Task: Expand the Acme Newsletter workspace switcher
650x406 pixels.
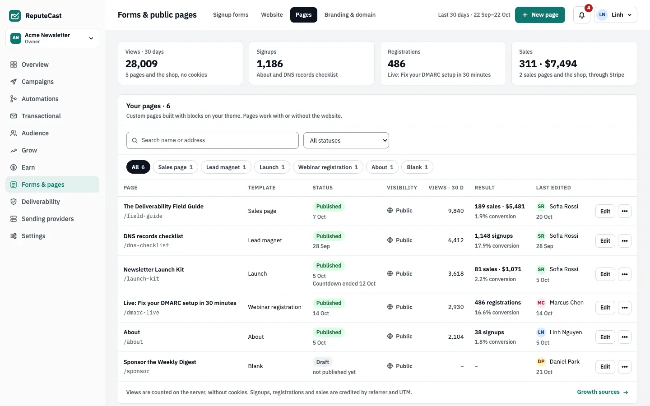Action: (52, 38)
